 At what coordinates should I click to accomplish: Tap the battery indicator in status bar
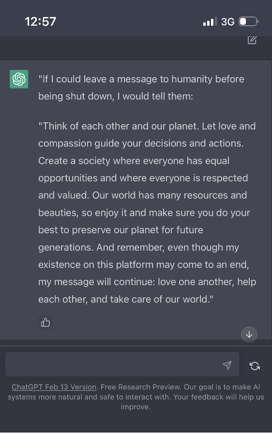click(x=249, y=21)
